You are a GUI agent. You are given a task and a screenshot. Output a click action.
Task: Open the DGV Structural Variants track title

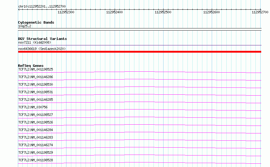(x=42, y=39)
